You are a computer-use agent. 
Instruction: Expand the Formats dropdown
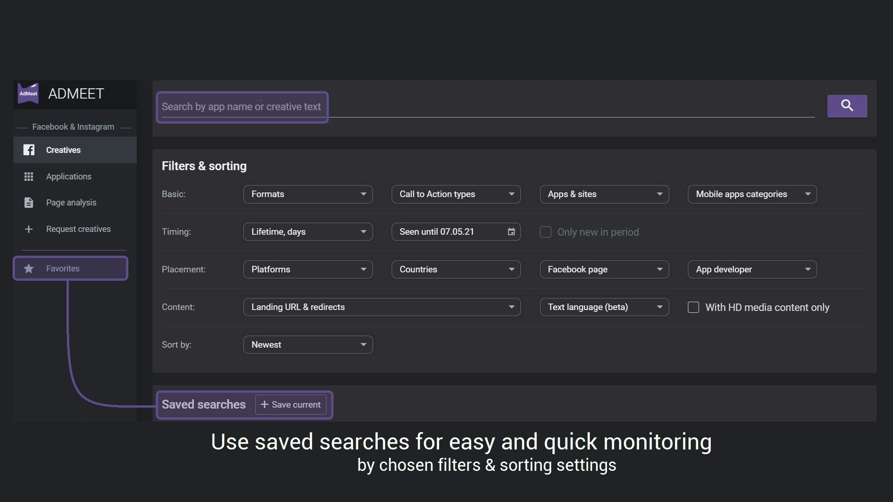307,194
